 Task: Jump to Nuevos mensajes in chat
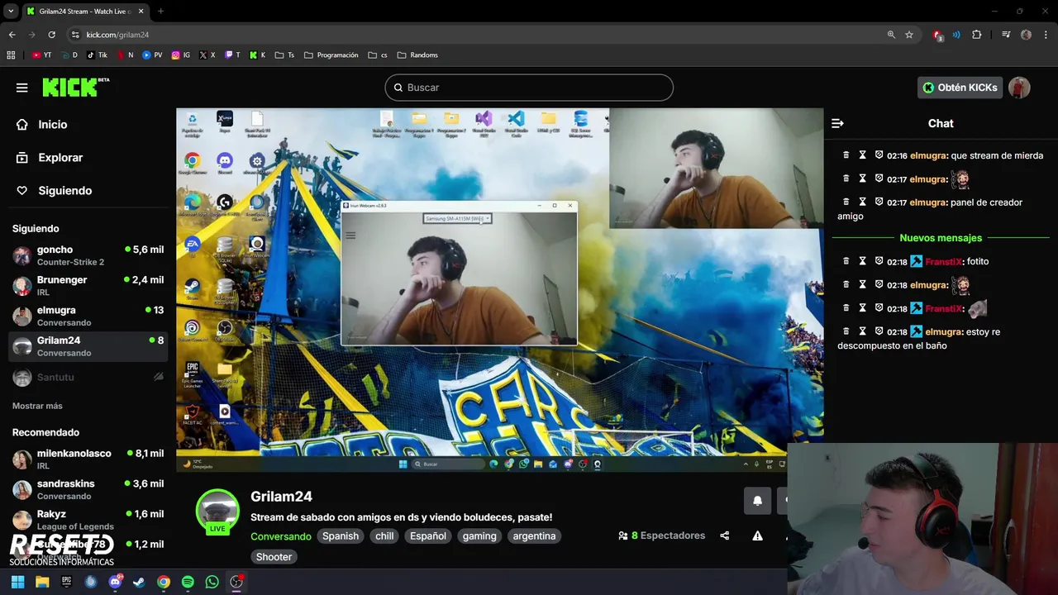[x=941, y=238]
